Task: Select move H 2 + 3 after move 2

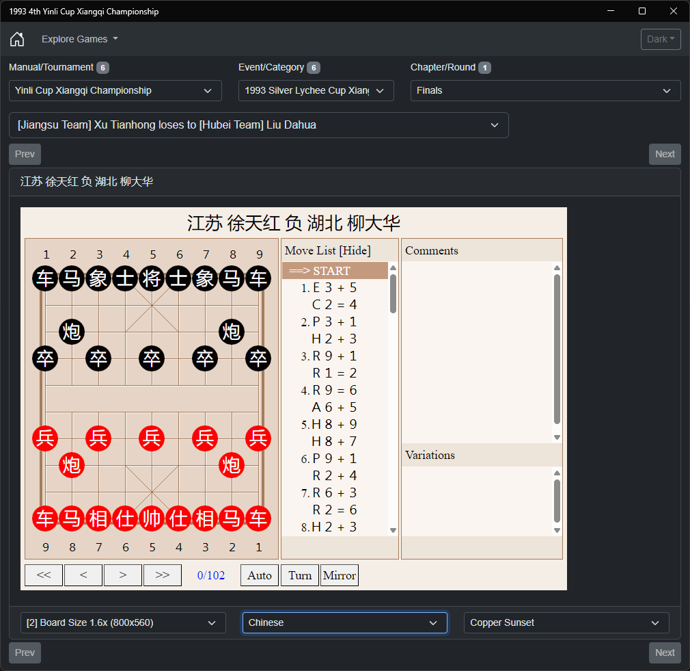Action: click(335, 339)
